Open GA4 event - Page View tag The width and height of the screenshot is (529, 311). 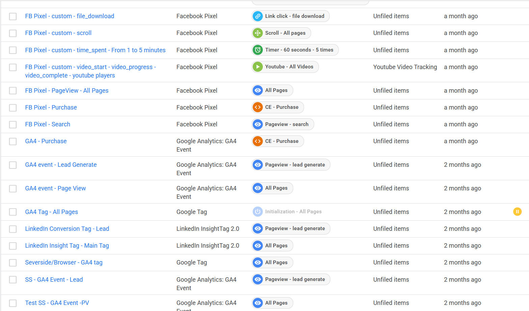click(x=55, y=188)
